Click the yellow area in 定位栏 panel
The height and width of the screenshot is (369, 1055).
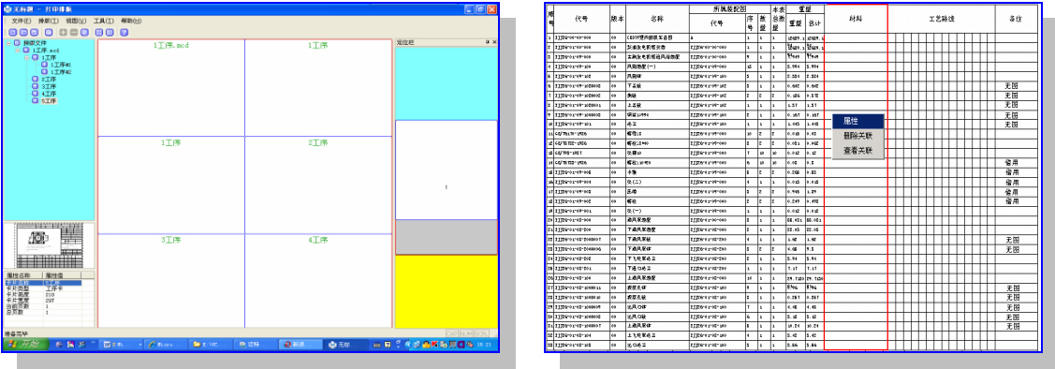(446, 291)
